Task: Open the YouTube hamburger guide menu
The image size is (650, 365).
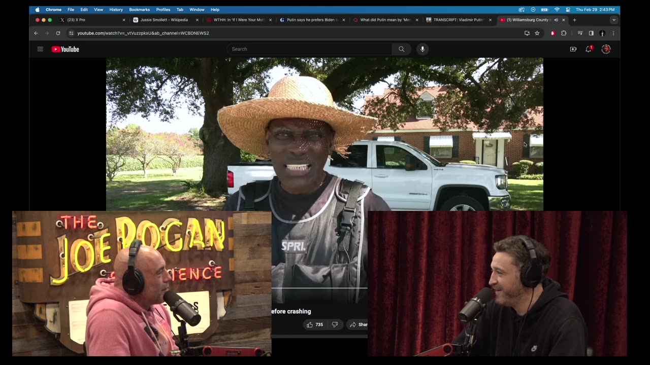Action: [x=40, y=49]
